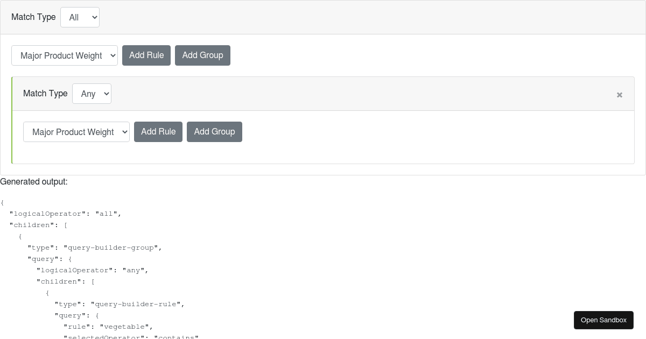Open the sandbox via Open Sandbox button
Screen dimensions: 646x339
[603, 320]
